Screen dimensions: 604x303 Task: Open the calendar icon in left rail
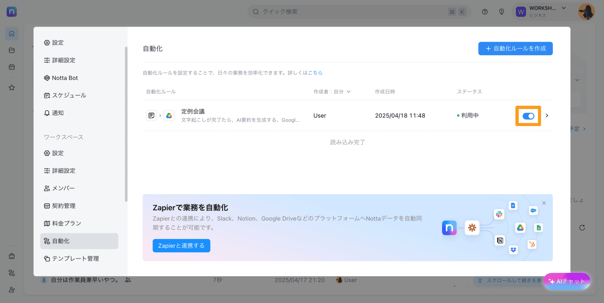(x=12, y=67)
